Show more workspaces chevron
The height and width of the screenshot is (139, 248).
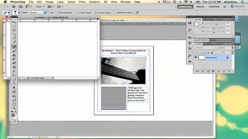tap(225, 7)
